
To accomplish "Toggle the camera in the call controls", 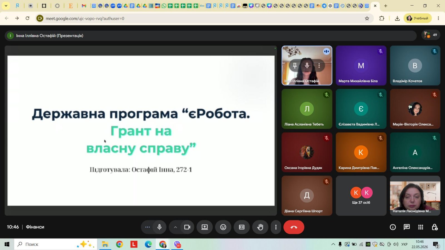I will pos(187,227).
